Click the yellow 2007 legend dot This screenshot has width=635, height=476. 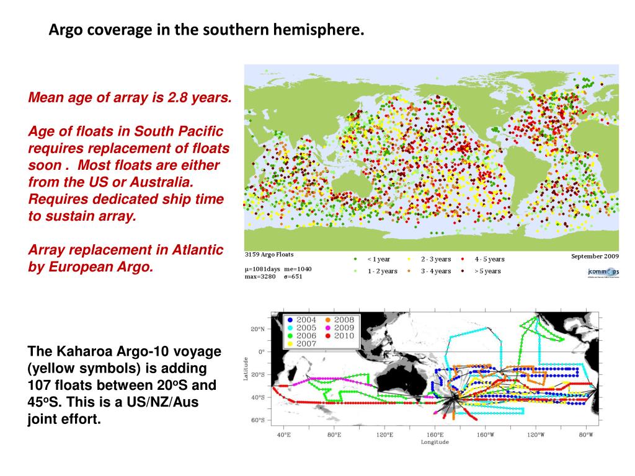290,343
